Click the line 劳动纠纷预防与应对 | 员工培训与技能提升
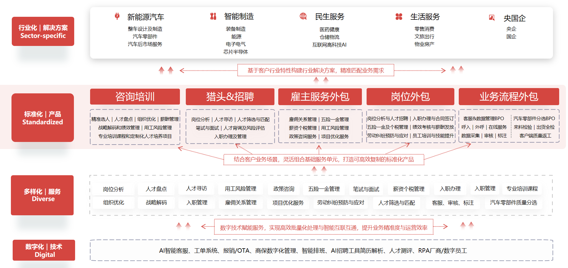This screenshot has width=568, height=268. tap(410, 136)
